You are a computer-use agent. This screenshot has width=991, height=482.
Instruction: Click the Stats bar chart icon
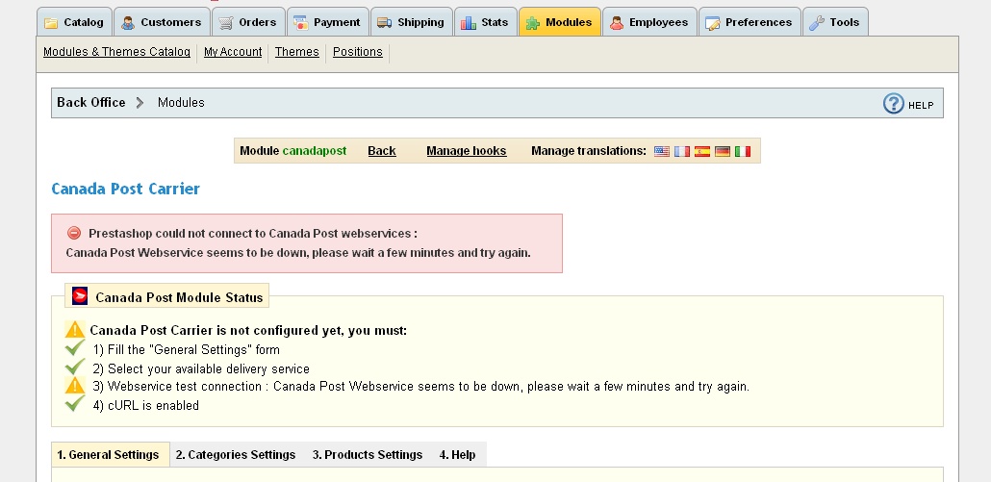(469, 23)
